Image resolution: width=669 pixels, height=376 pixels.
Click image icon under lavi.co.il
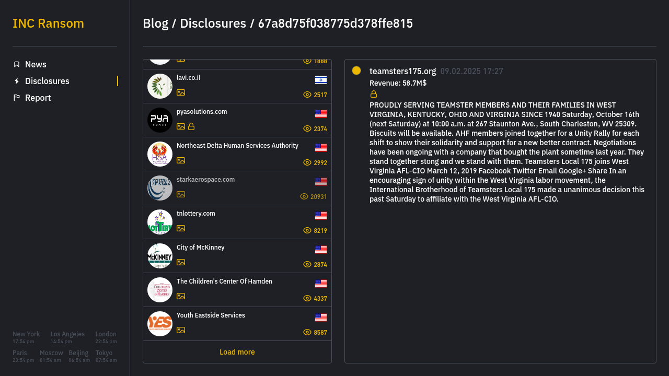[x=181, y=92]
